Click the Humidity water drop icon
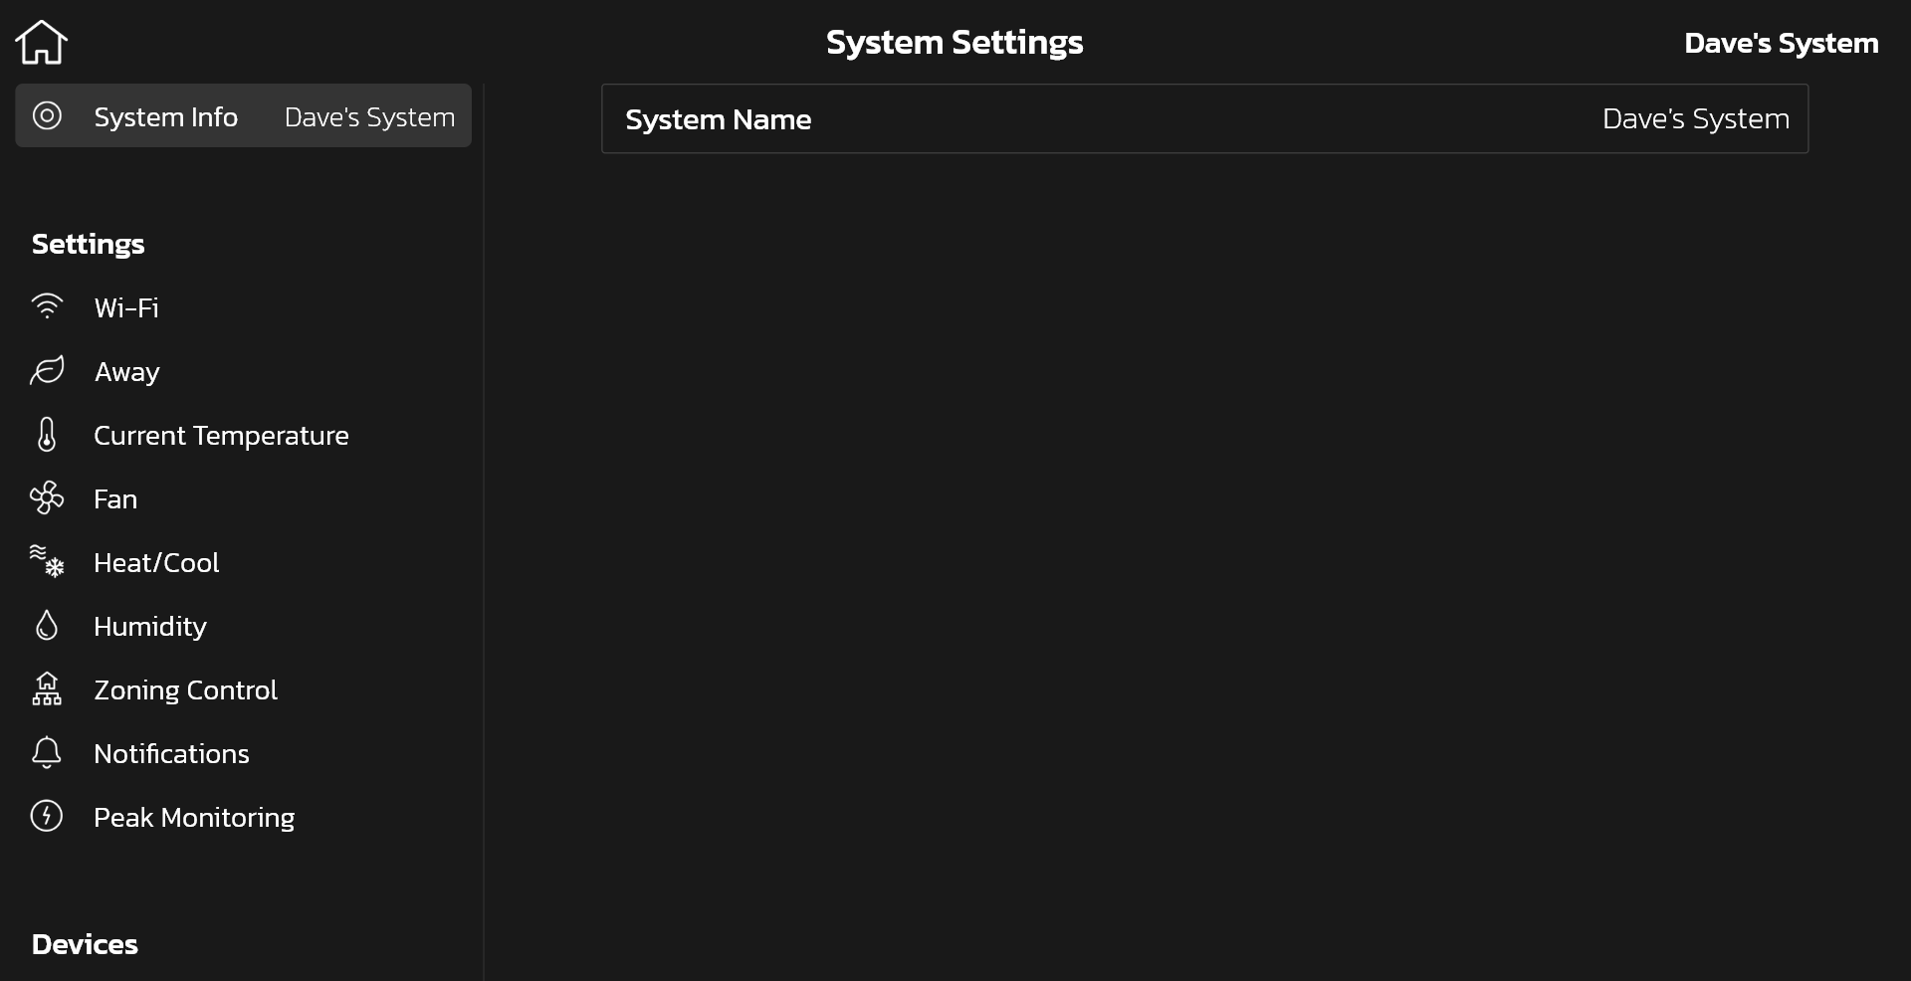This screenshot has width=1911, height=981. (47, 625)
